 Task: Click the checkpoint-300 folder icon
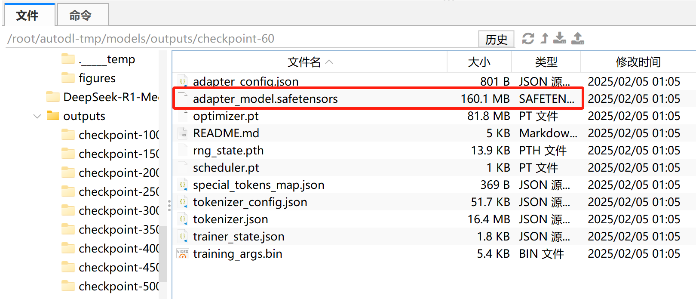[x=68, y=210]
